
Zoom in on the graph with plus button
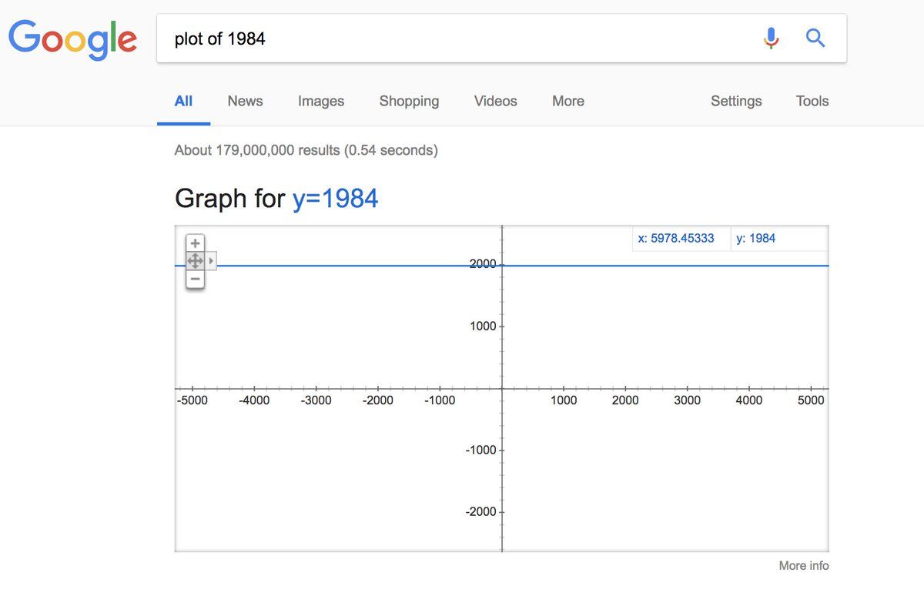tap(196, 243)
